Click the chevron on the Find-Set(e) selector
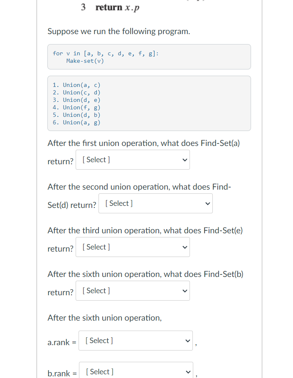This screenshot has height=378, width=293. click(184, 247)
